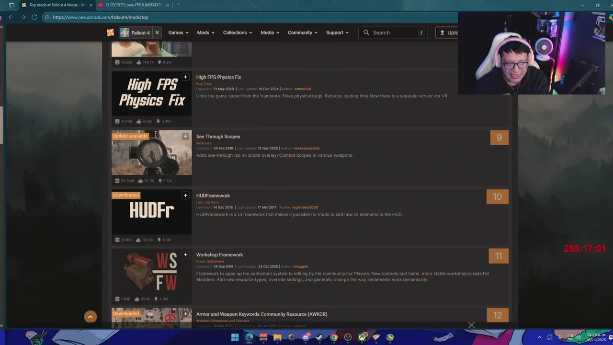The image size is (613, 345).
Task: Open the tab actions menu icon
Action: coord(11,5)
